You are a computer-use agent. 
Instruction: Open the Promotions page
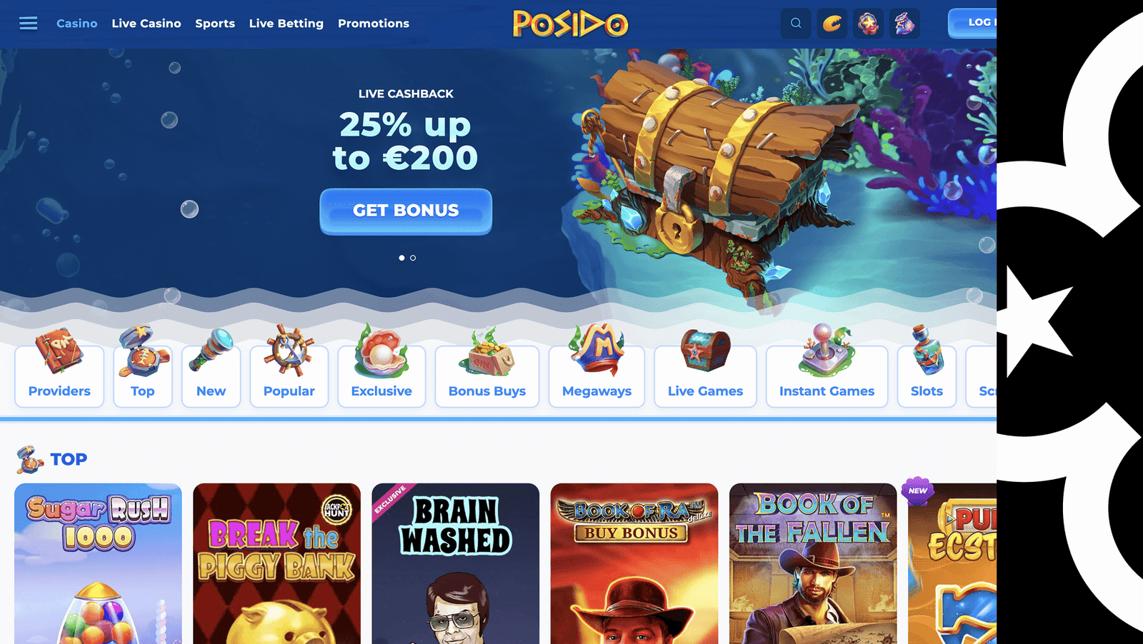click(374, 24)
